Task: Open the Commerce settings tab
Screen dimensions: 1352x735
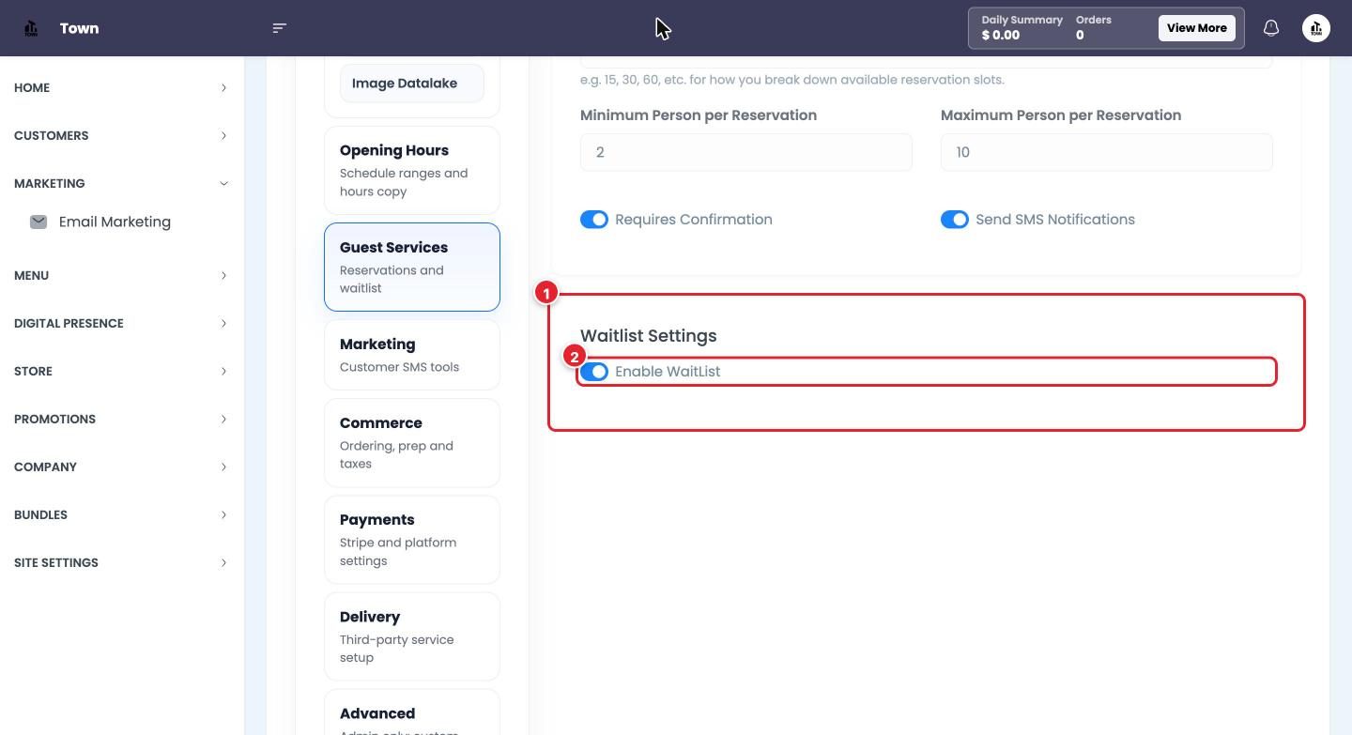Action: [412, 442]
